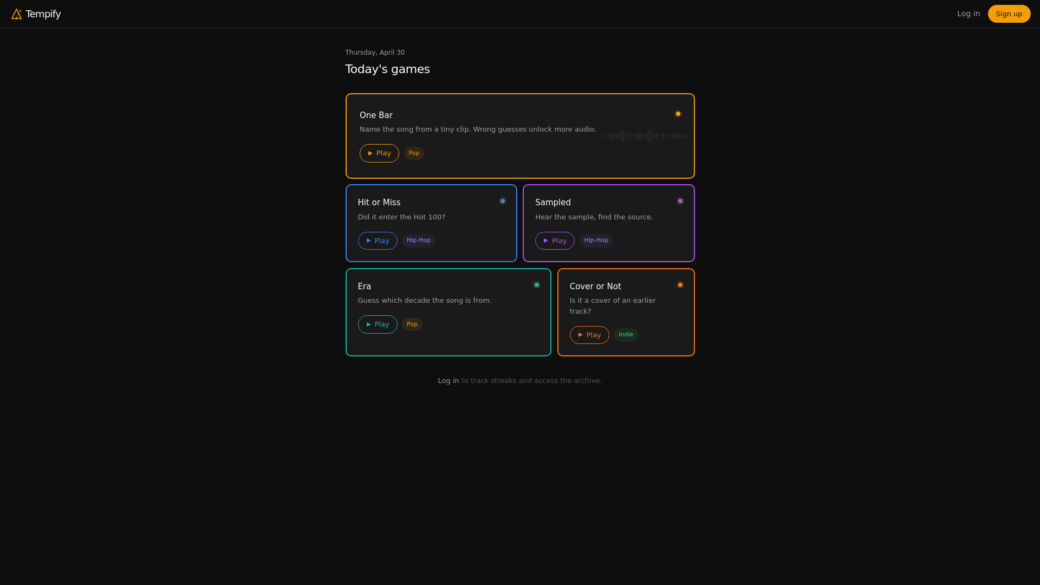Click 'Did it enter the Hot 100?' description
This screenshot has width=1040, height=585.
pyautogui.click(x=401, y=217)
